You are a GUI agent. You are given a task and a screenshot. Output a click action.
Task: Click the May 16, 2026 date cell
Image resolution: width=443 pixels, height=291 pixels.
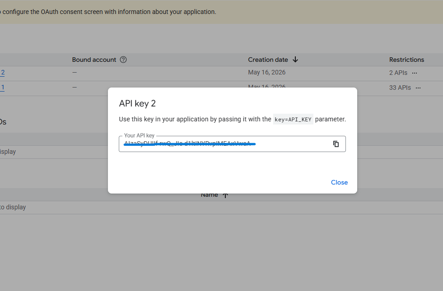tap(267, 72)
